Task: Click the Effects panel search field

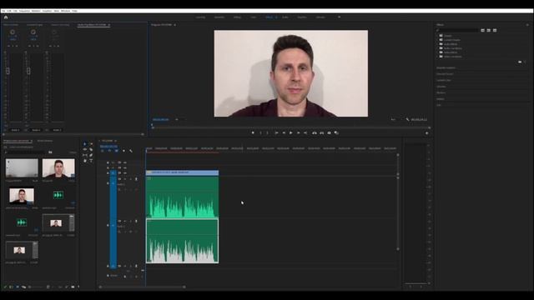Action: [458, 30]
